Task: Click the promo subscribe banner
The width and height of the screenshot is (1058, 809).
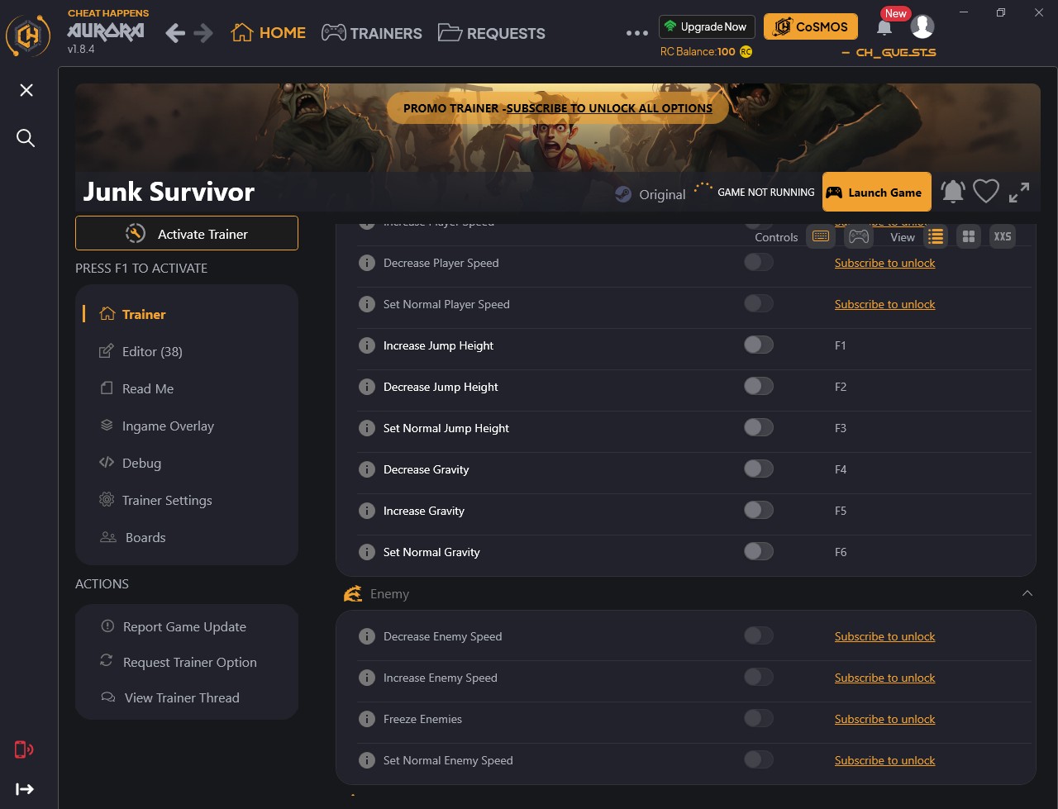Action: click(x=558, y=107)
